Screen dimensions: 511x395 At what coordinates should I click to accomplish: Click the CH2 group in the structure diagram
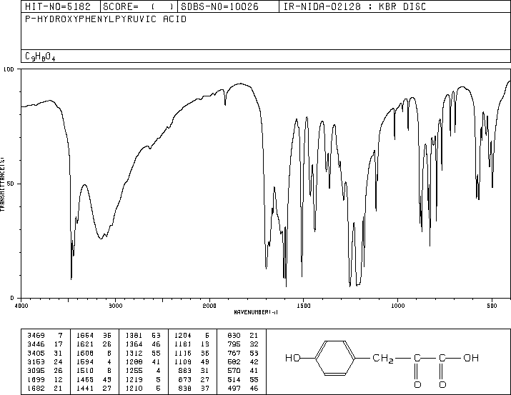tap(383, 359)
